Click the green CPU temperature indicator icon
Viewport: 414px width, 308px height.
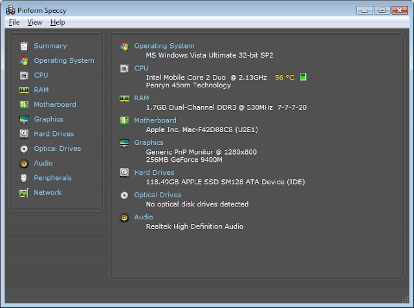point(303,77)
